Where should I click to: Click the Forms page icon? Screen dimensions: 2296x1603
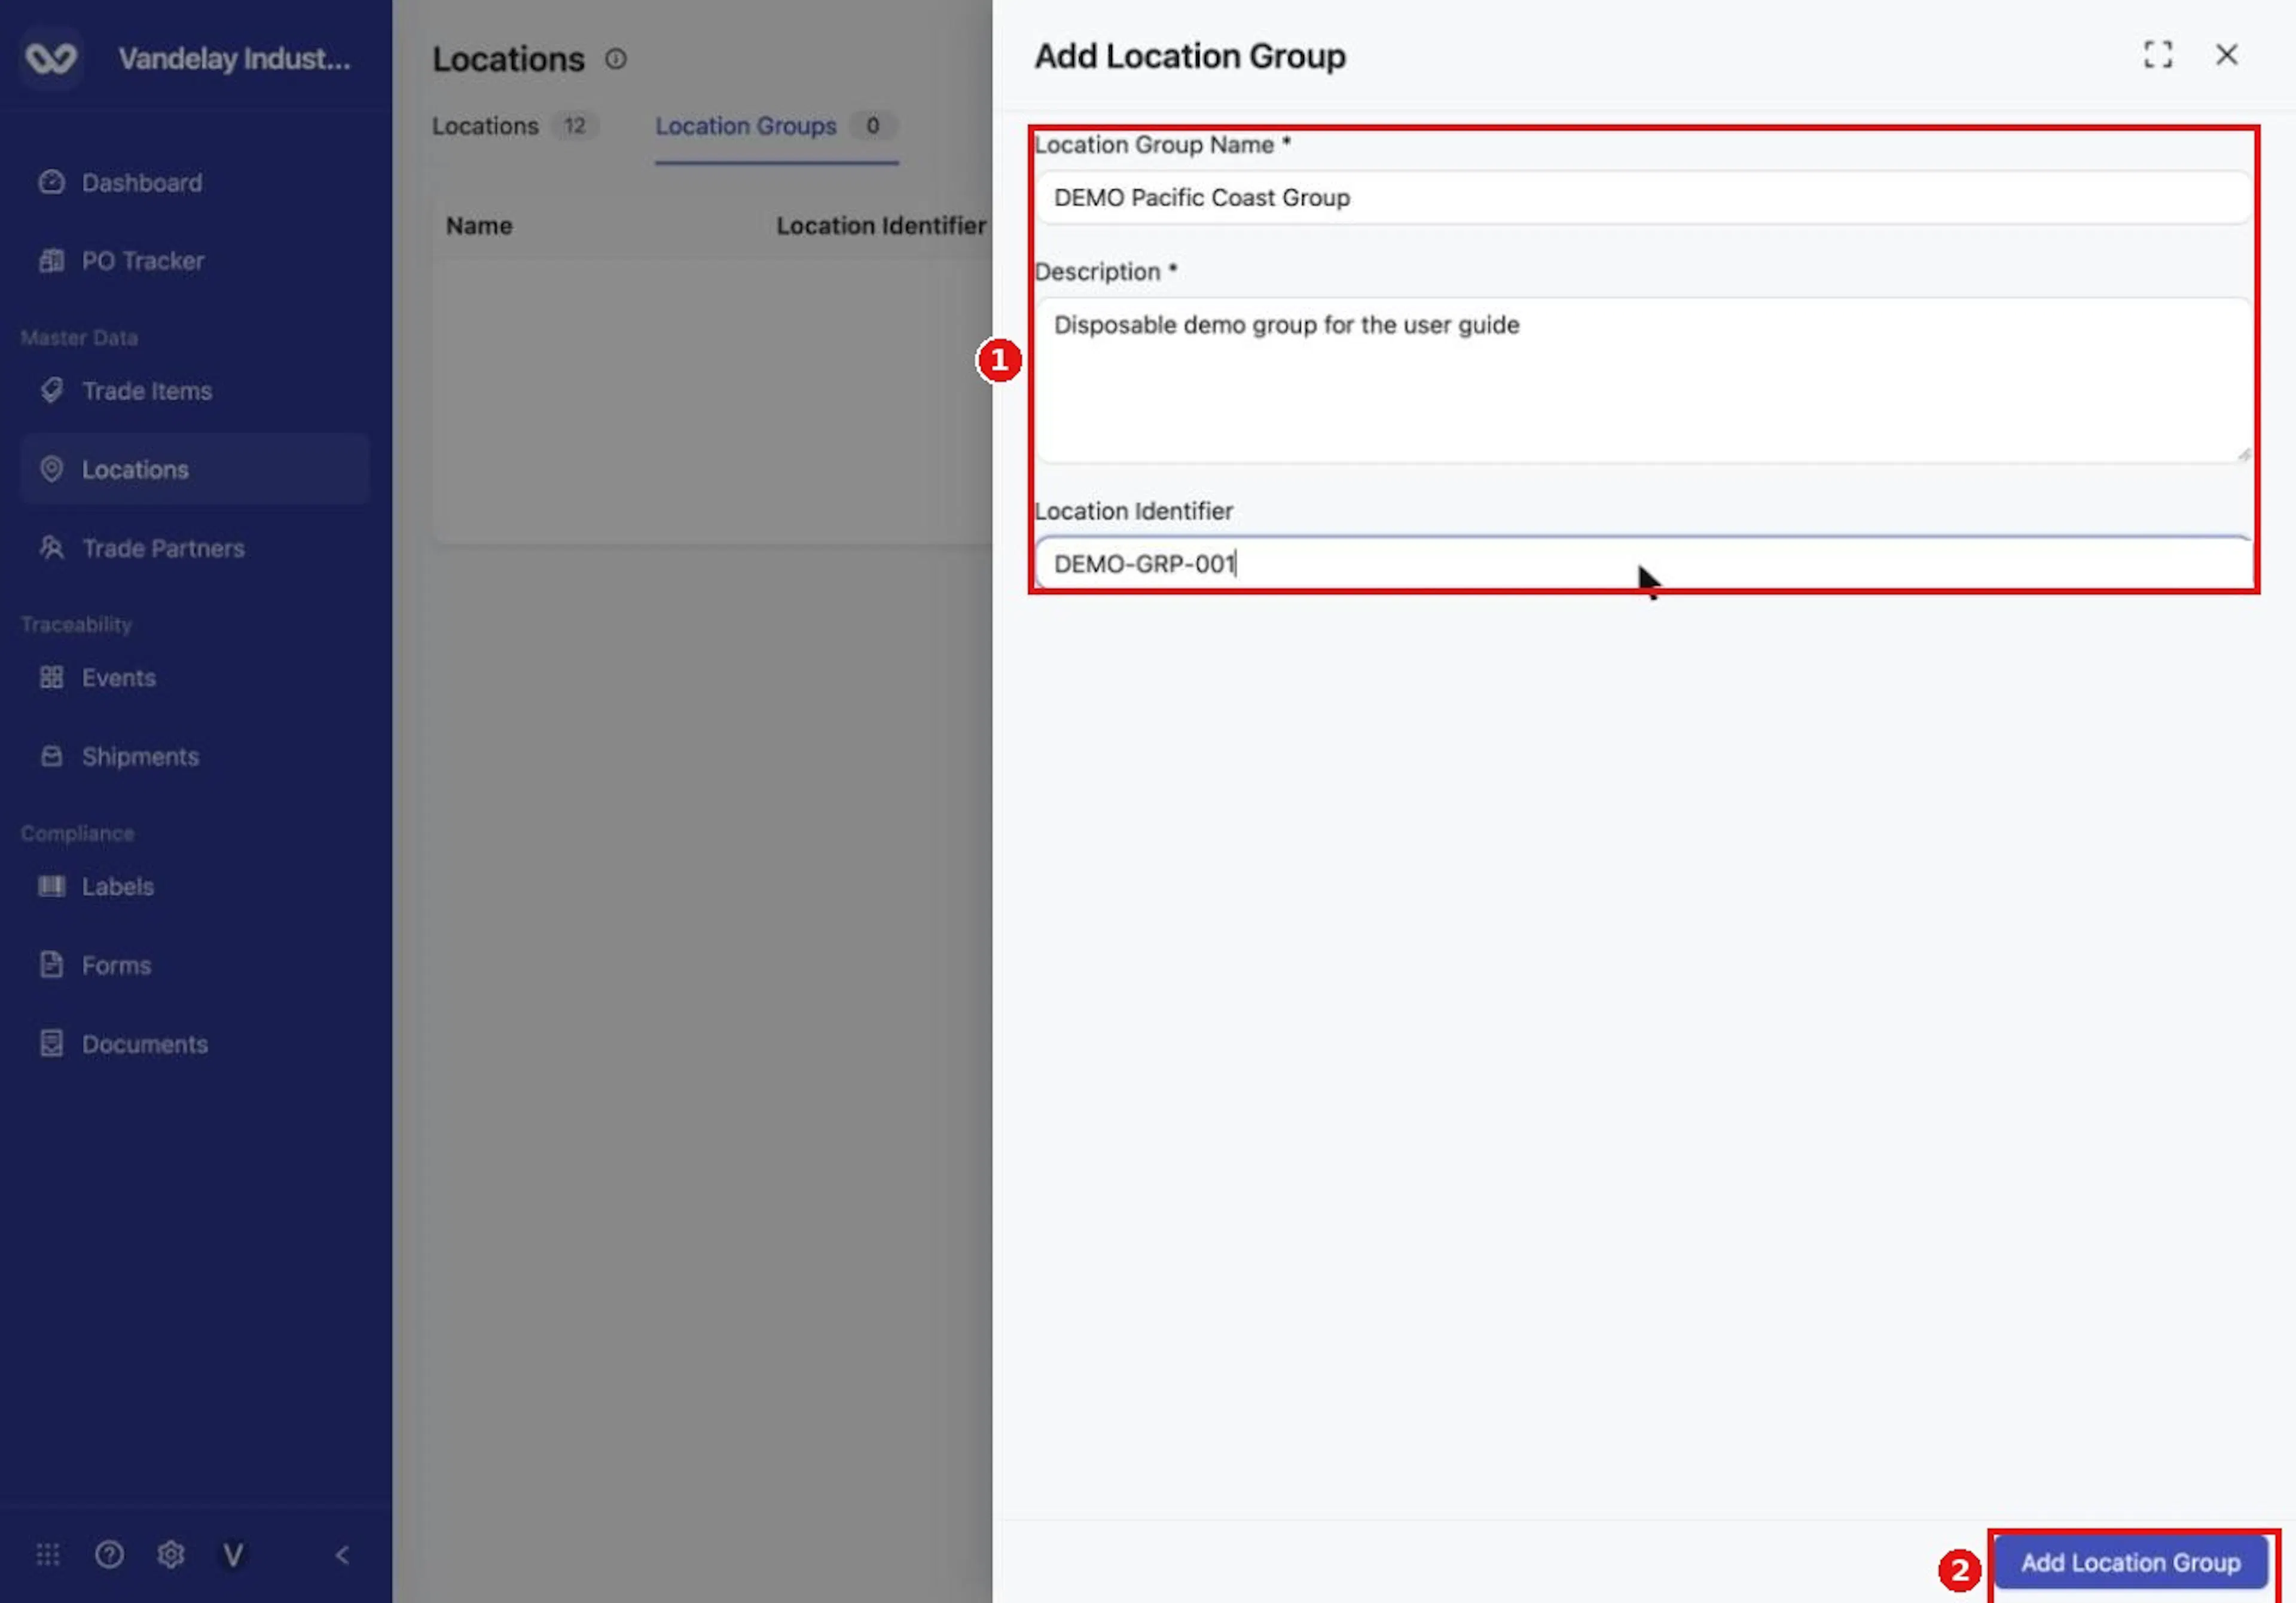tap(51, 965)
